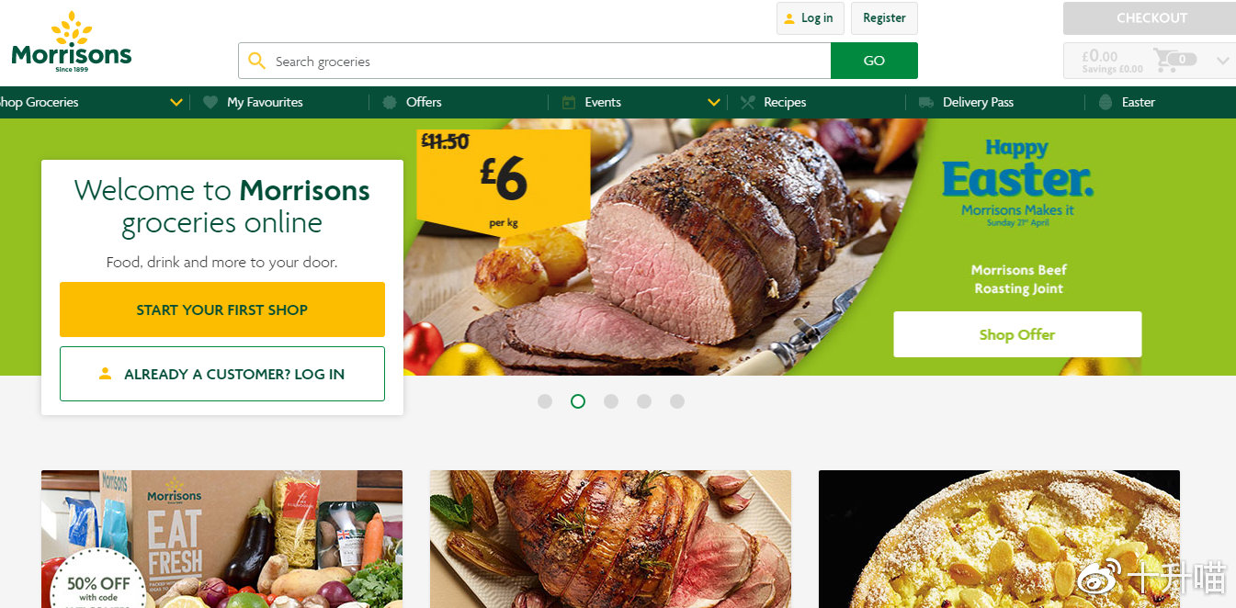Click the Shop Offer button
The width and height of the screenshot is (1236, 608).
(1017, 334)
